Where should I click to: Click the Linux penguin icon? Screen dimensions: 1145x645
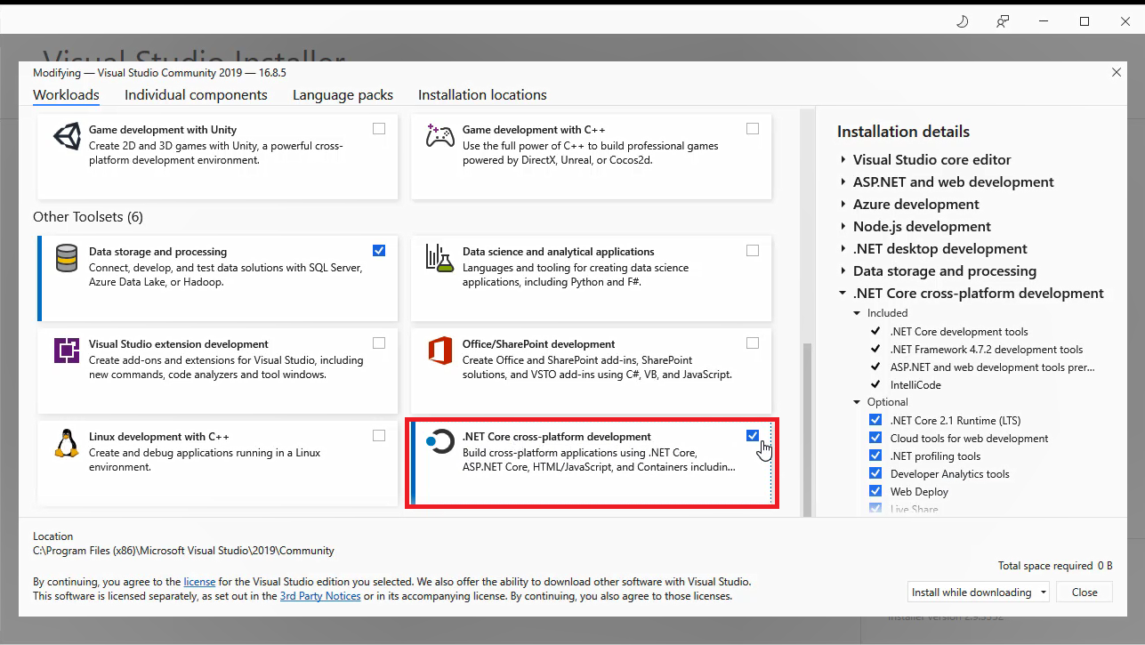point(67,443)
